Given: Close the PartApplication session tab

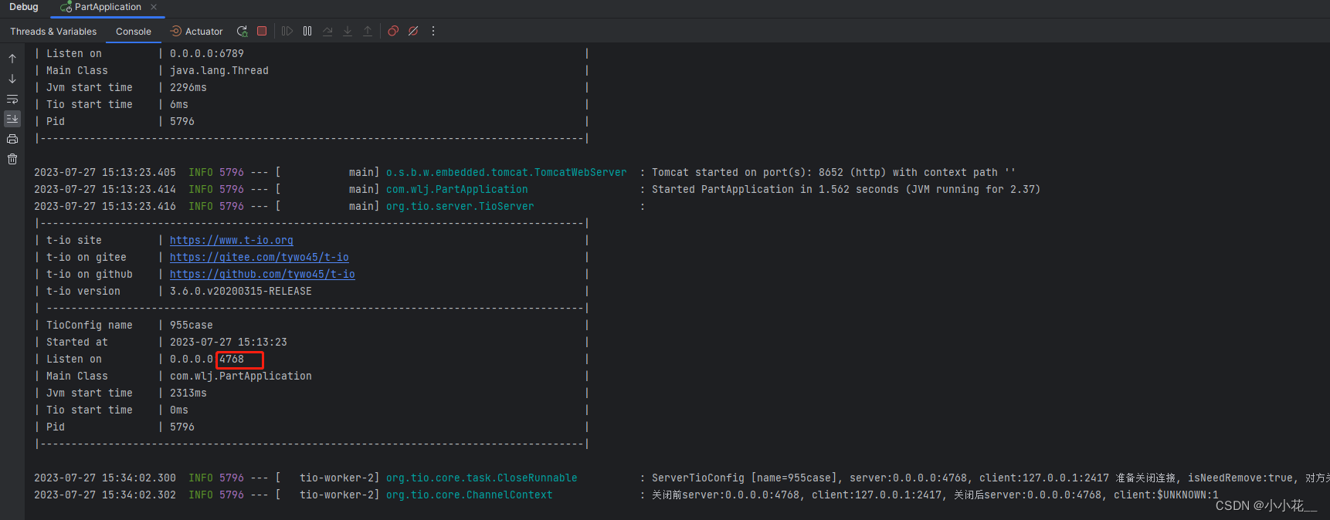Looking at the screenshot, I should coord(154,7).
